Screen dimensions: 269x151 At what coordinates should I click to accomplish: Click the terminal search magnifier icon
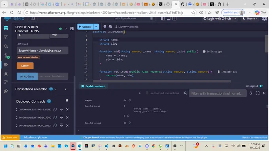[x=185, y=93]
